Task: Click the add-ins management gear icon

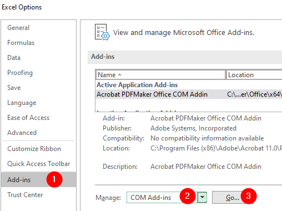Action: point(102,32)
